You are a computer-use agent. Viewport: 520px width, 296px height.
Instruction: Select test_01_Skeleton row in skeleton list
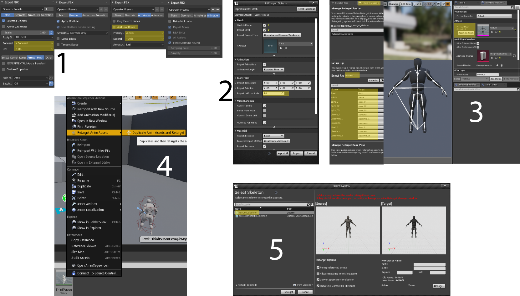click(274, 213)
